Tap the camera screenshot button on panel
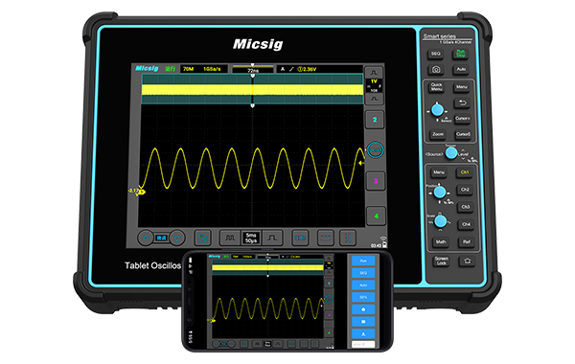 coord(436,69)
